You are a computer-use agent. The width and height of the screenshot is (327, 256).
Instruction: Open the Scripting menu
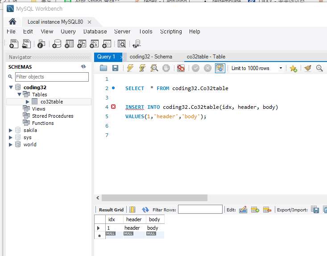coord(171,32)
